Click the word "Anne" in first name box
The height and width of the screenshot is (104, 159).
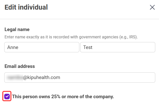13,47
